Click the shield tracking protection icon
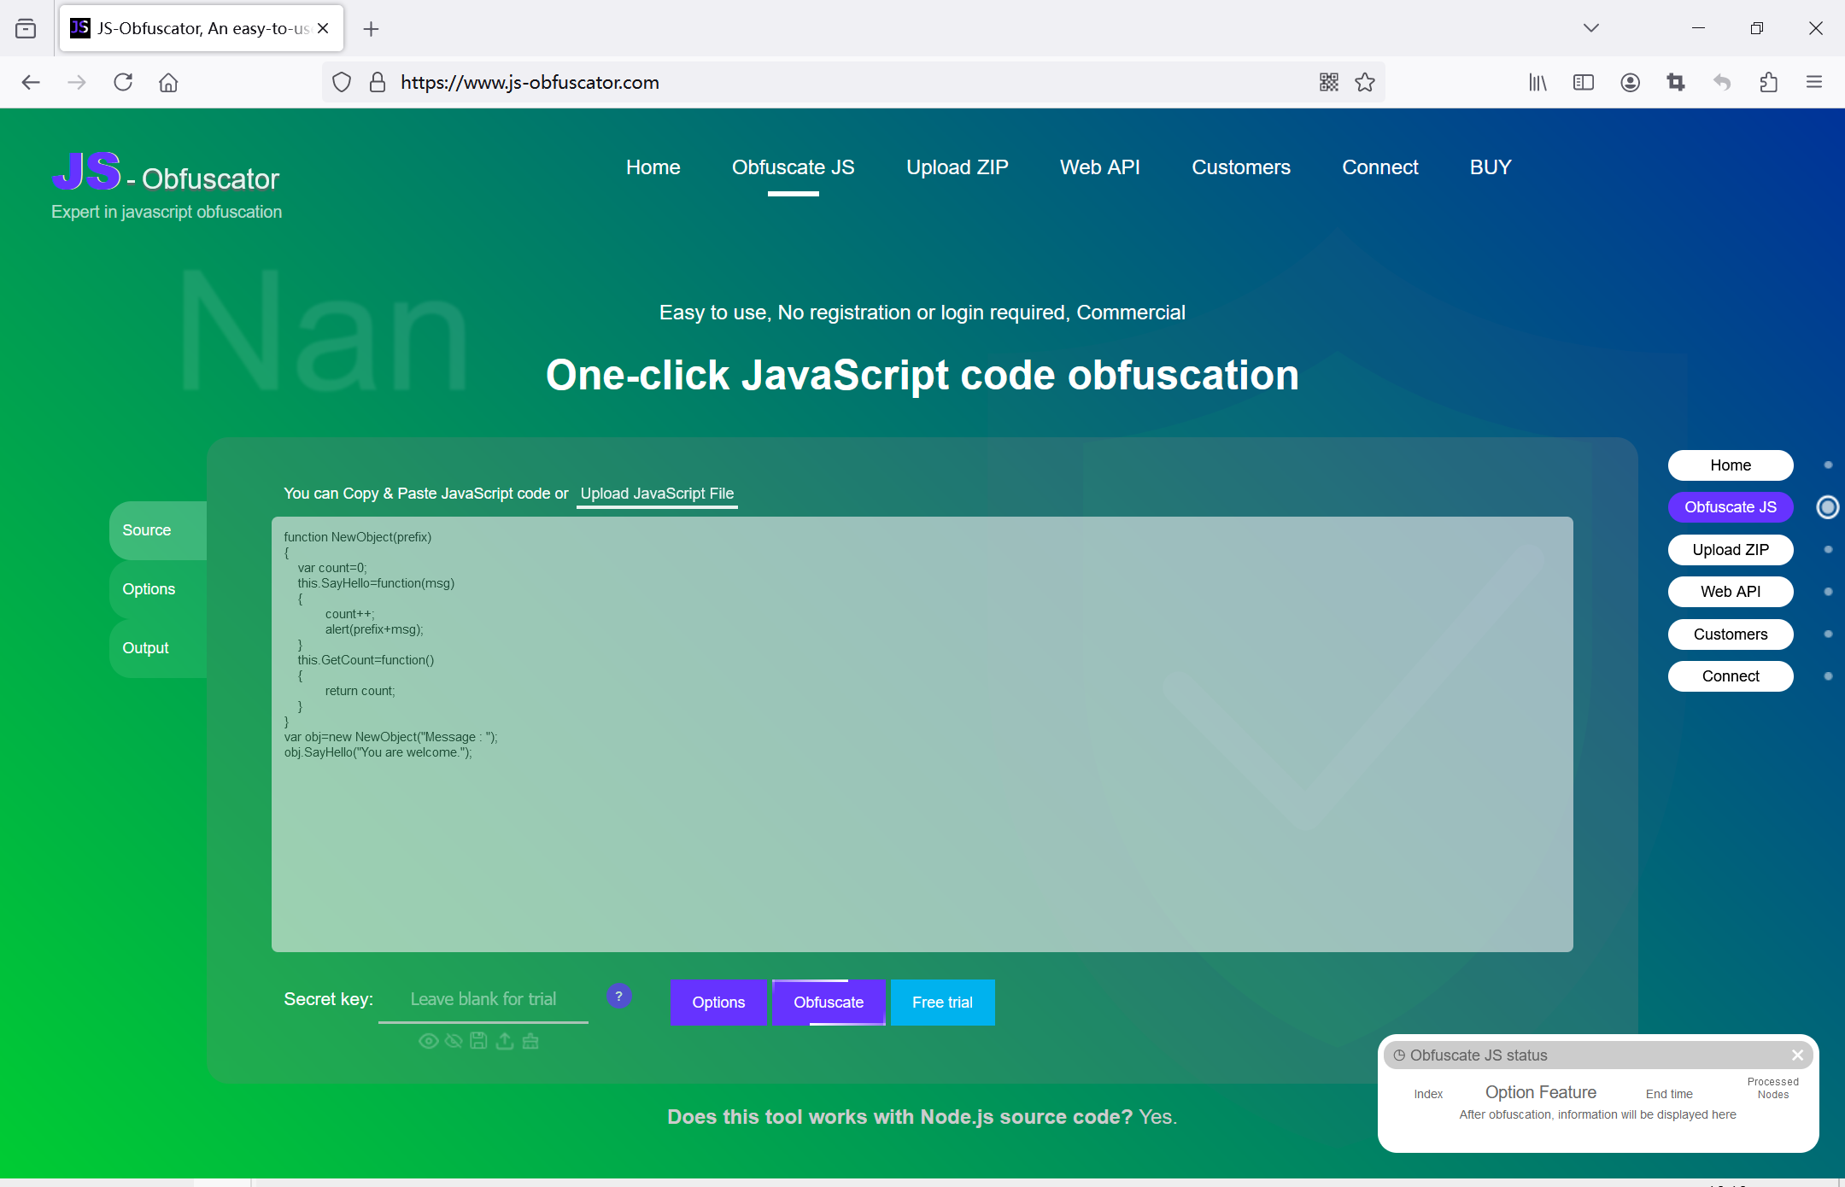Image resolution: width=1845 pixels, height=1187 pixels. [x=342, y=82]
